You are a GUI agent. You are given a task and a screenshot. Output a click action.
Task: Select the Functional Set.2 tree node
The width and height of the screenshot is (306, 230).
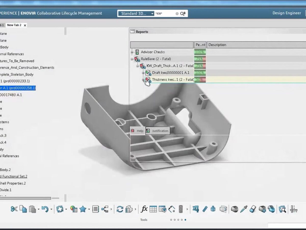click(14, 176)
